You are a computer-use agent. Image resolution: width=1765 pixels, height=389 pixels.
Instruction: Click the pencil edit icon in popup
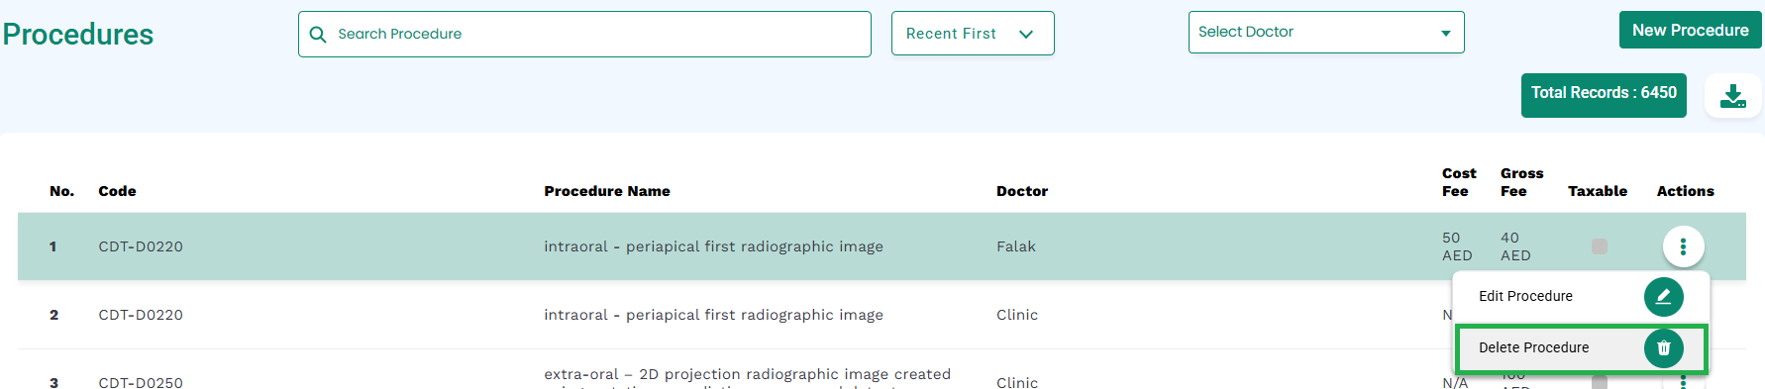tap(1664, 297)
